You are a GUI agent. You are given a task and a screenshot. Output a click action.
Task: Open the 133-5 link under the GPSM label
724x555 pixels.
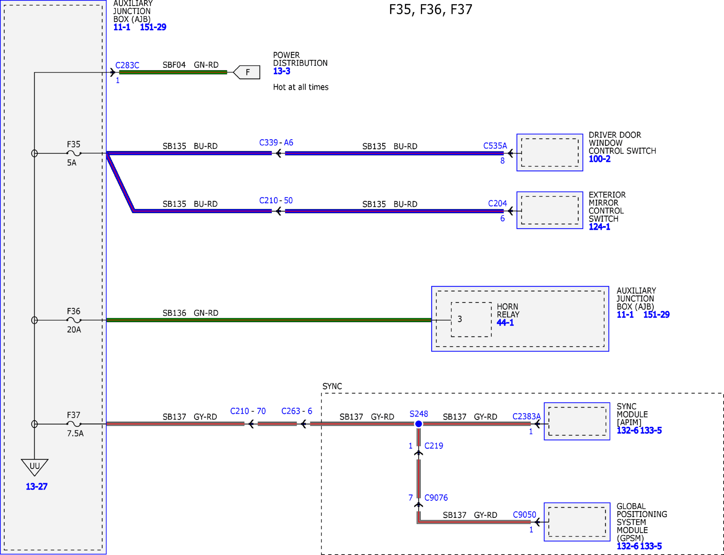click(x=651, y=546)
